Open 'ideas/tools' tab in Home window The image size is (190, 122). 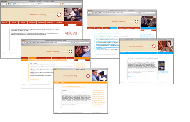pos(50,22)
